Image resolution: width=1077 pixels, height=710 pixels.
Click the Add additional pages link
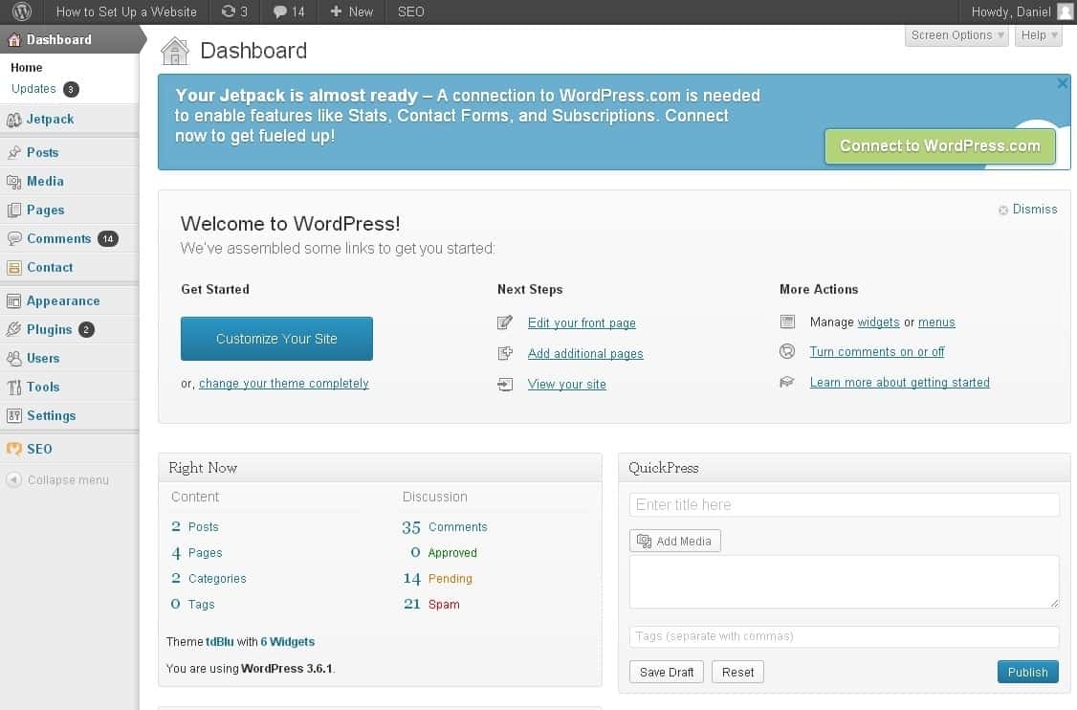585,353
